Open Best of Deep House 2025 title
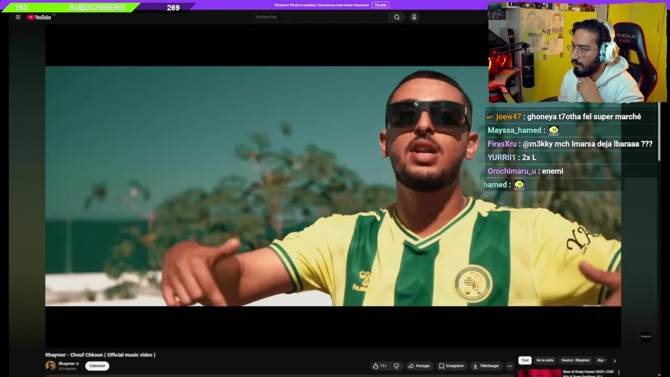The image size is (670, 377). point(588,373)
